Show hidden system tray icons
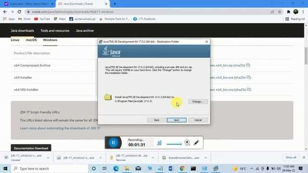 [251, 169]
